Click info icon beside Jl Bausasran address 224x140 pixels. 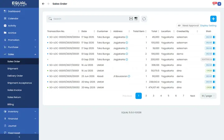pyautogui.click(x=129, y=76)
